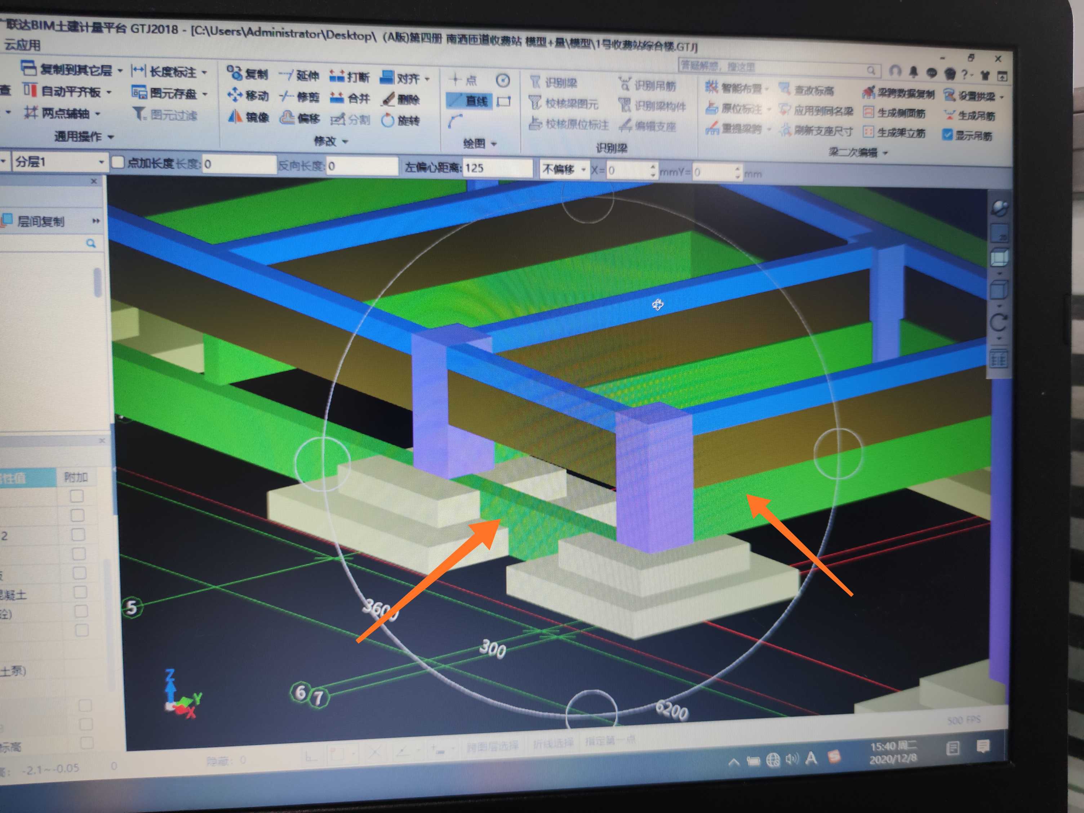
Task: Select the 复制 (Copy) tool
Action: click(248, 74)
